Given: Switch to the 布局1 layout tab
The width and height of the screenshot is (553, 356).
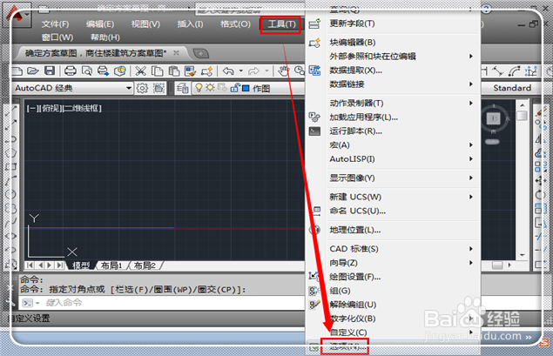Looking at the screenshot, I should click(x=111, y=265).
